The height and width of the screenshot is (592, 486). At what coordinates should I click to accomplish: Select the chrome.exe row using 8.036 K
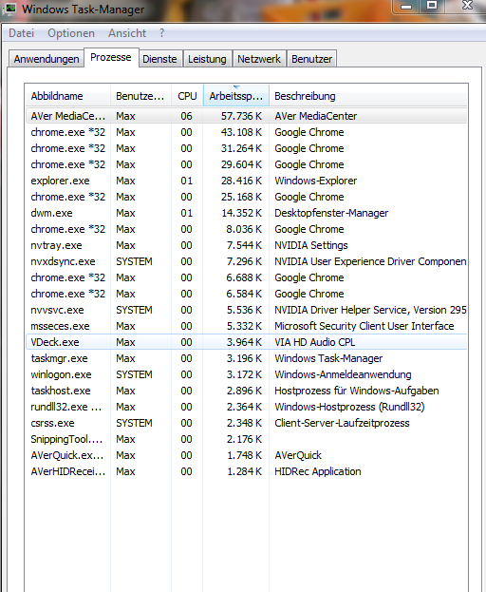pos(247,229)
